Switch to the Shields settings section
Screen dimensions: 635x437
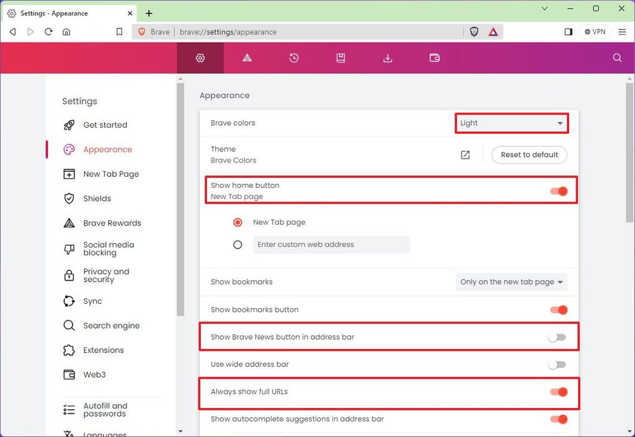[96, 198]
